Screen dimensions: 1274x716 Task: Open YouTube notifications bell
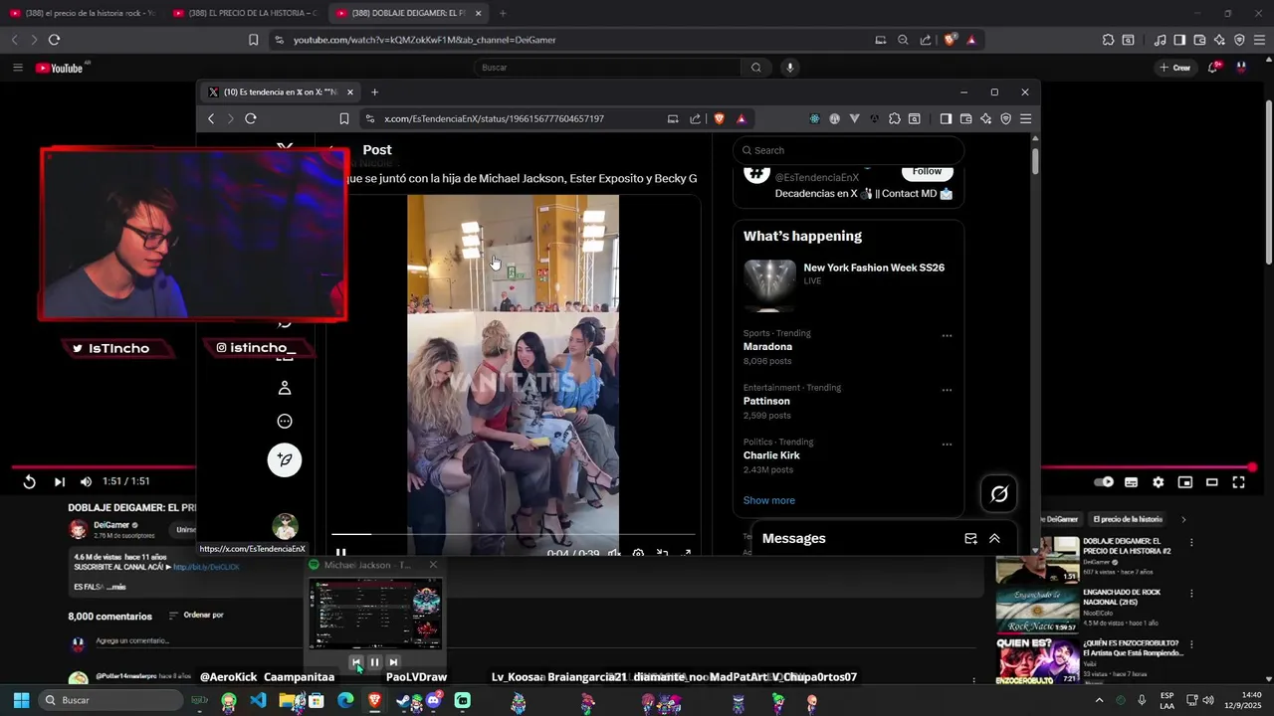pos(1214,68)
